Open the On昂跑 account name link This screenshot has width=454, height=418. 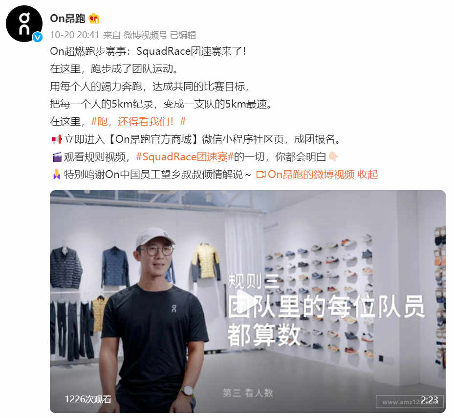(67, 19)
